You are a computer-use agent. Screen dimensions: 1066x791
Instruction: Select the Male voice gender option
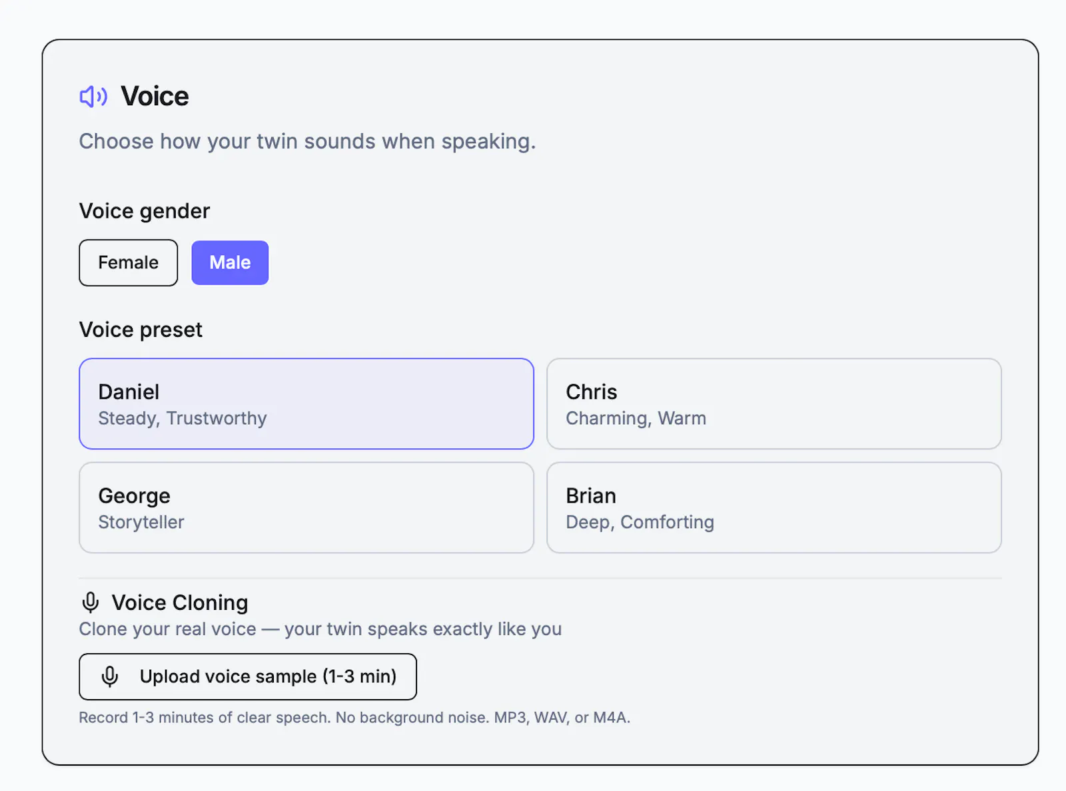[x=230, y=263]
